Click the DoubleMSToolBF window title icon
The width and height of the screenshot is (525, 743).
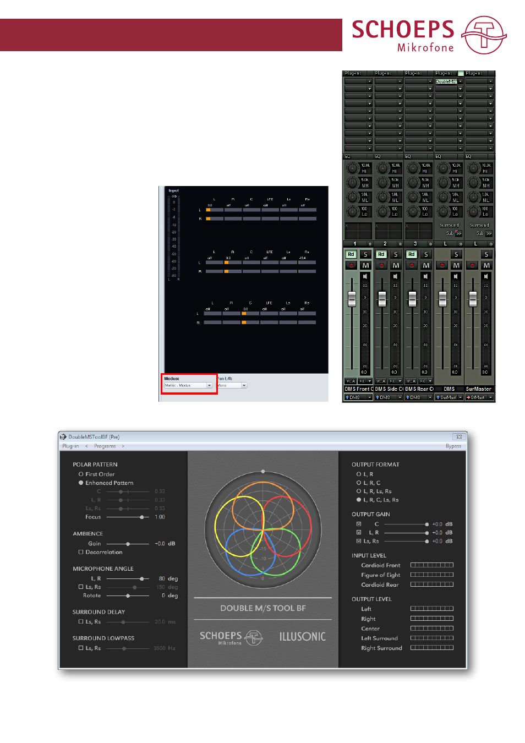tap(63, 437)
